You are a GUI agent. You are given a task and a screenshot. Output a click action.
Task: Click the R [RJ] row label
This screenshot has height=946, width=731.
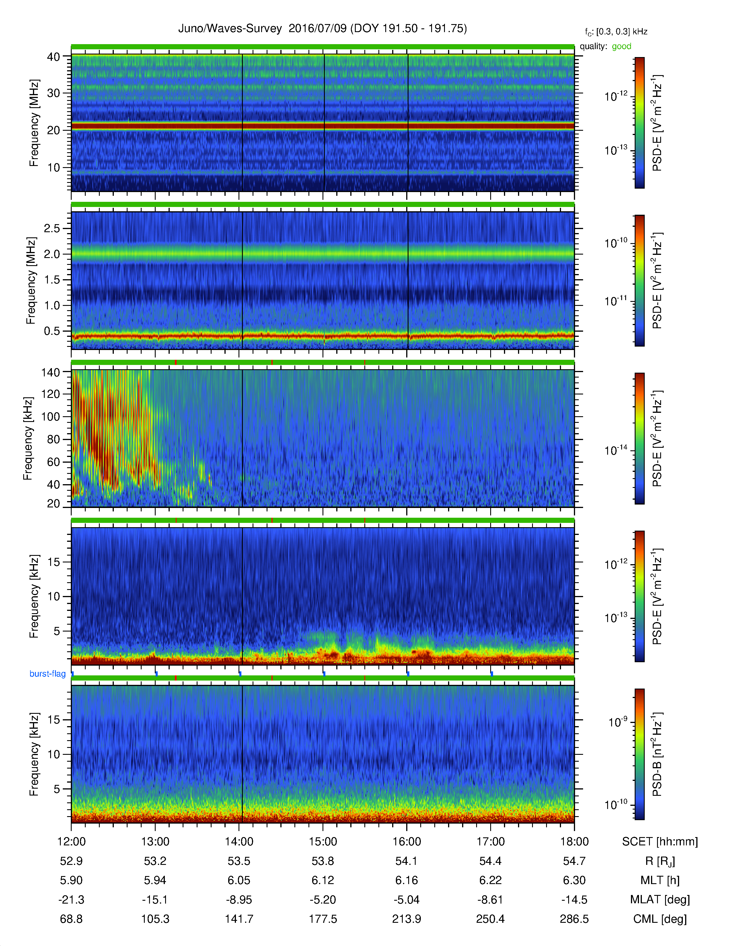660,861
